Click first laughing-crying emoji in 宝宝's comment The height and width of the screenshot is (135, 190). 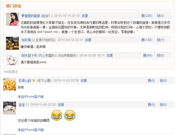[57, 115]
